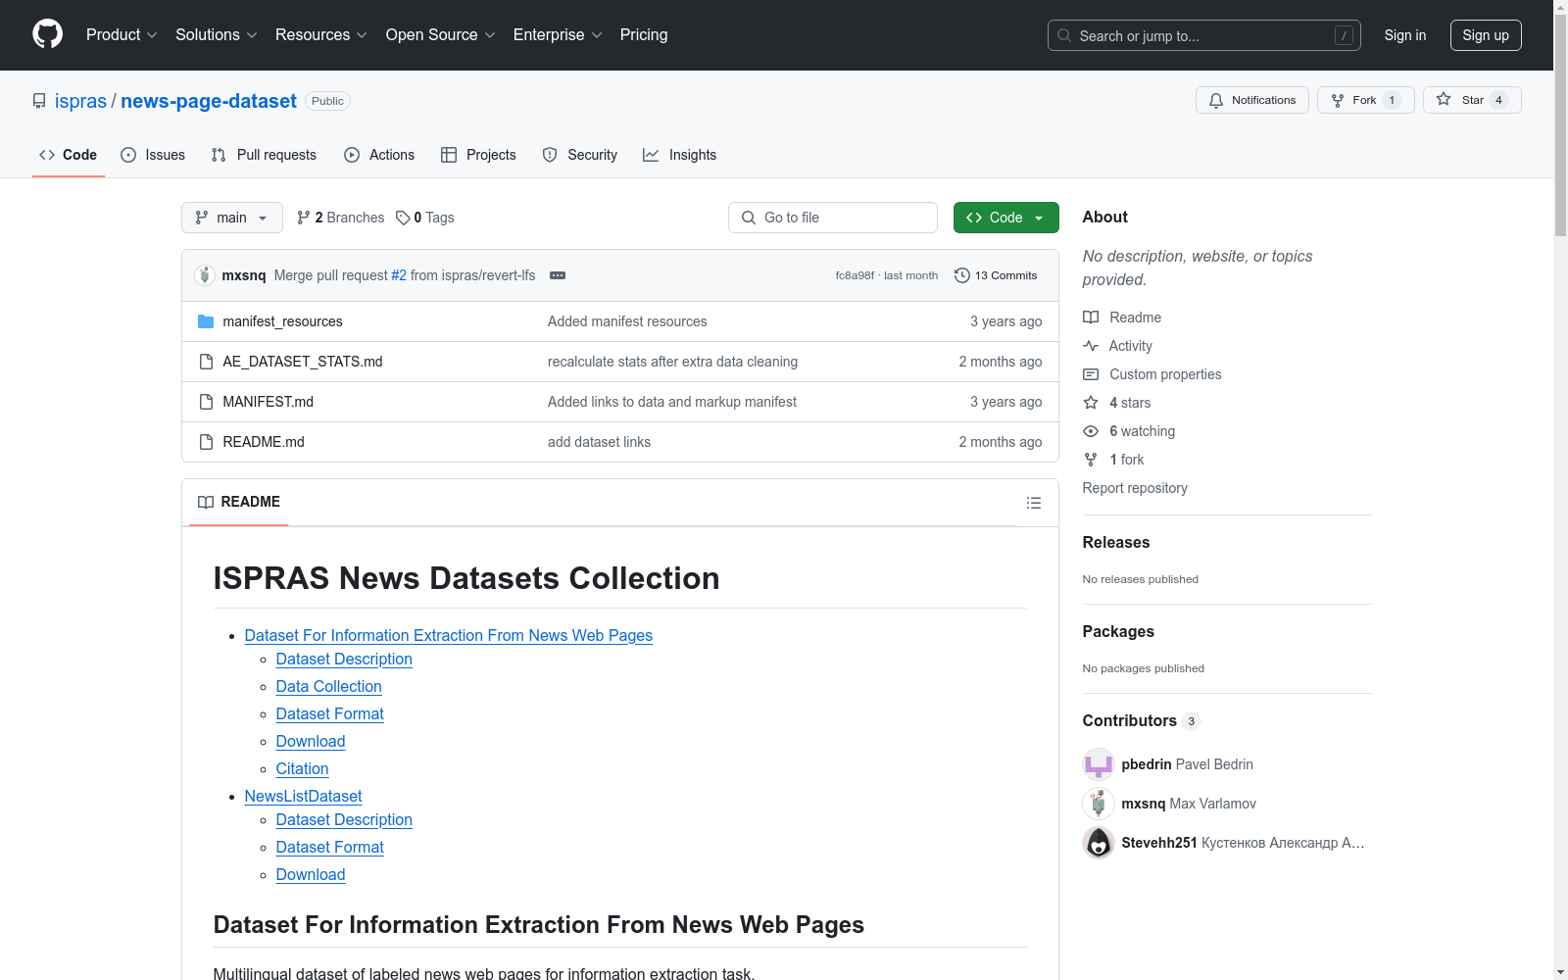This screenshot has width=1568, height=980.
Task: Open the Issues tab
Action: pos(153,155)
